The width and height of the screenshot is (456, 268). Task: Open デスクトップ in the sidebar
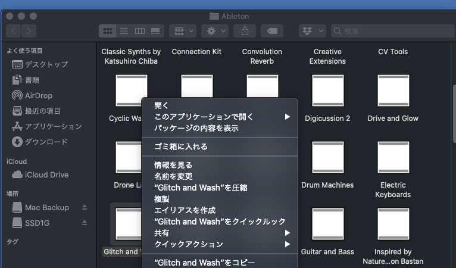[x=40, y=64]
